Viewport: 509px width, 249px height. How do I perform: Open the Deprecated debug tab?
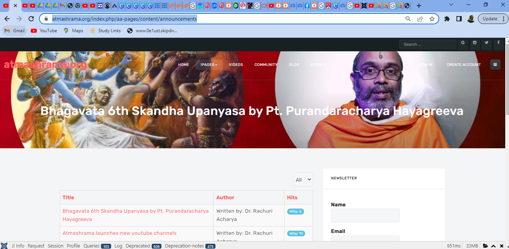tap(143, 246)
